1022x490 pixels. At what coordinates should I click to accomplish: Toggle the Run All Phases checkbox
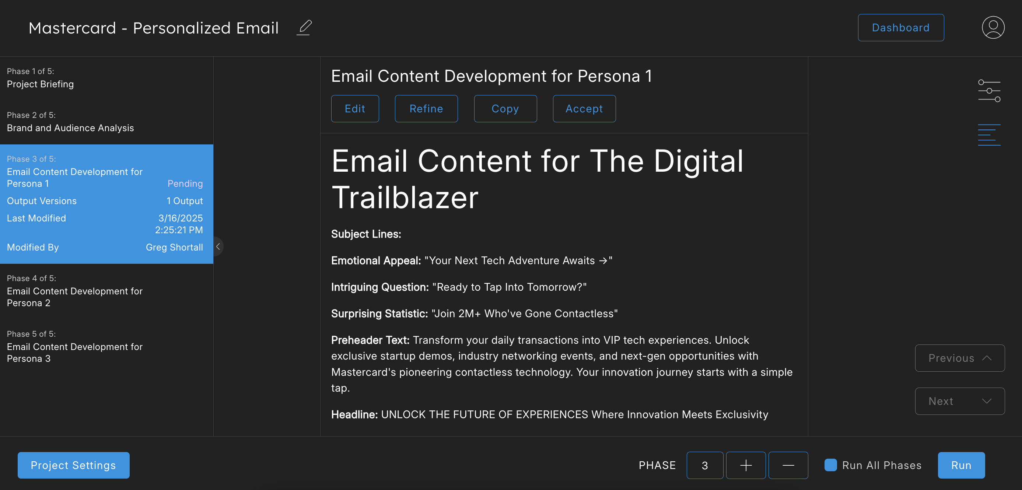(x=830, y=465)
